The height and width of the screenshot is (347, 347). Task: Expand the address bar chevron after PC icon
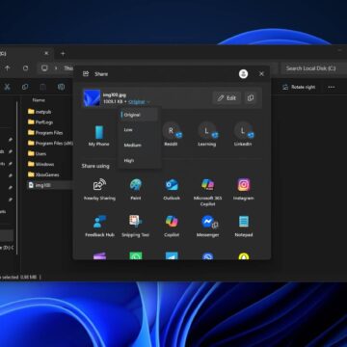pos(56,68)
